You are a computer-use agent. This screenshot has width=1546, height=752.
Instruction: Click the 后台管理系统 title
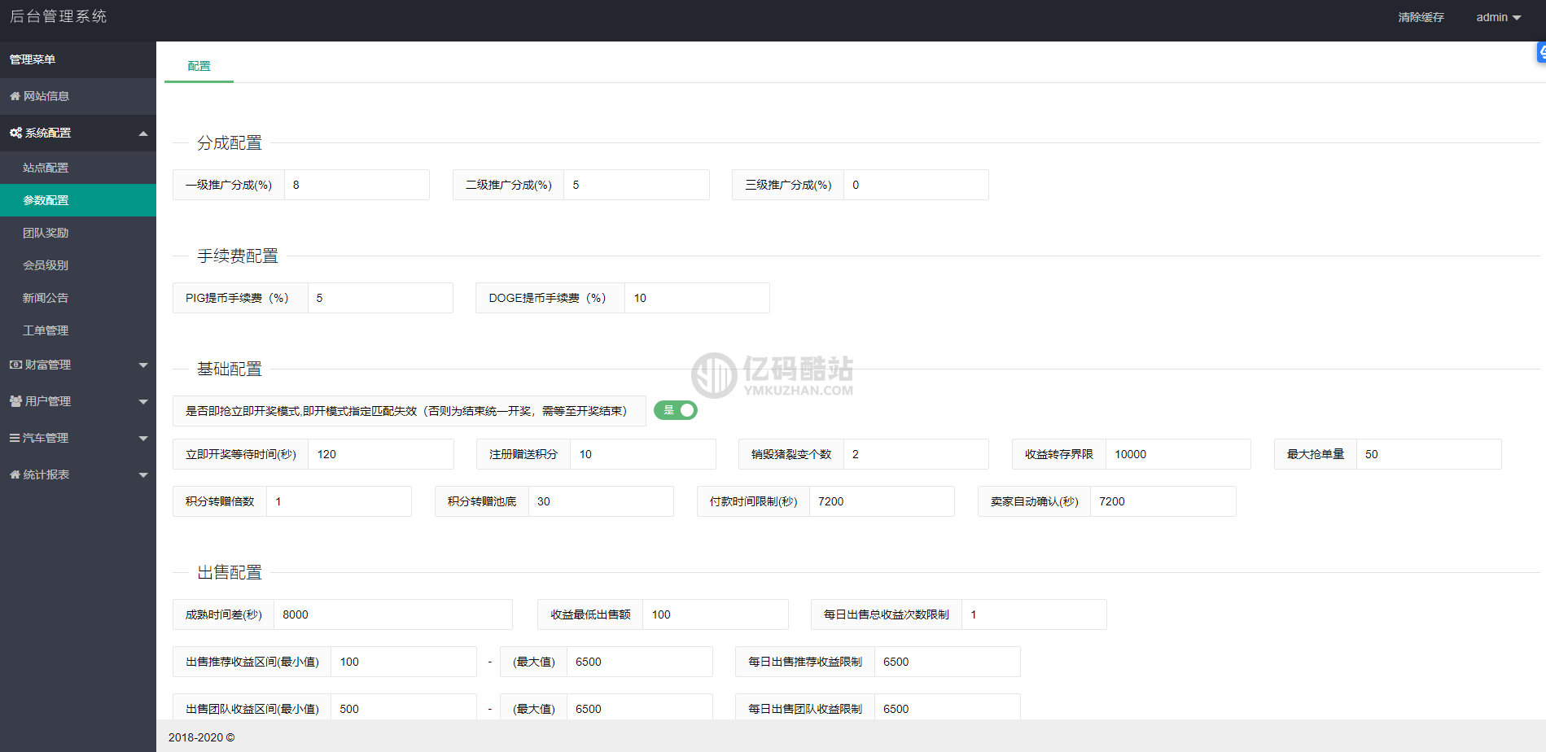click(58, 16)
